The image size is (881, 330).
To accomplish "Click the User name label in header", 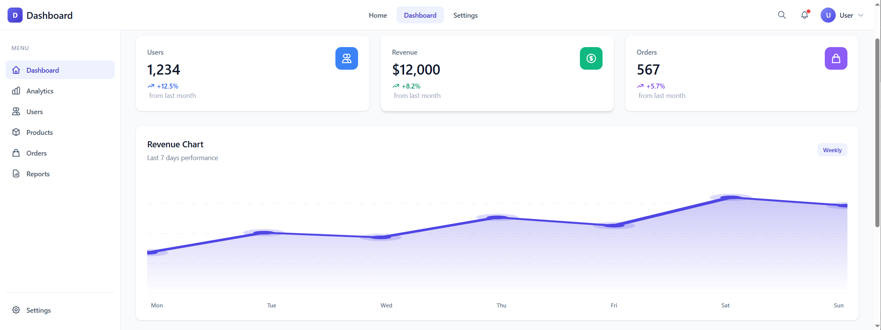I will coord(846,15).
